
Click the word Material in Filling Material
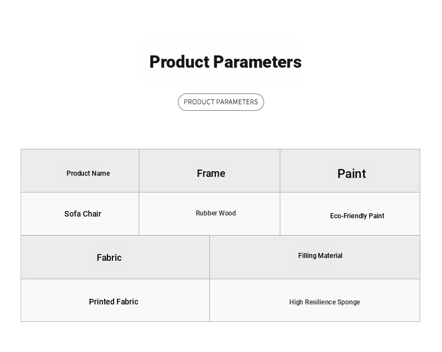tap(330, 256)
